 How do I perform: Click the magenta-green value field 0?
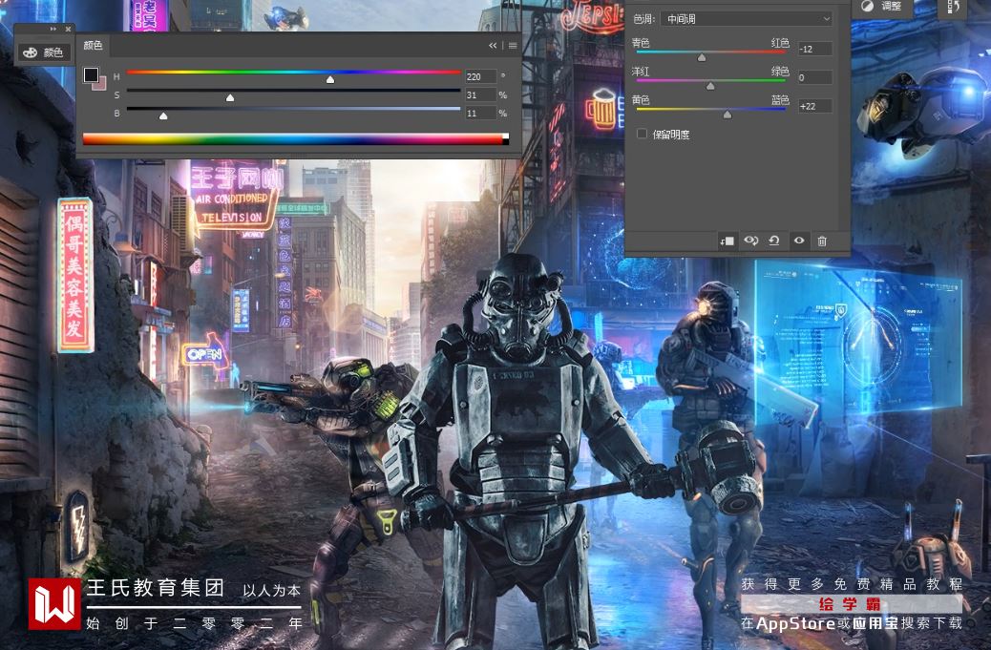pyautogui.click(x=814, y=77)
